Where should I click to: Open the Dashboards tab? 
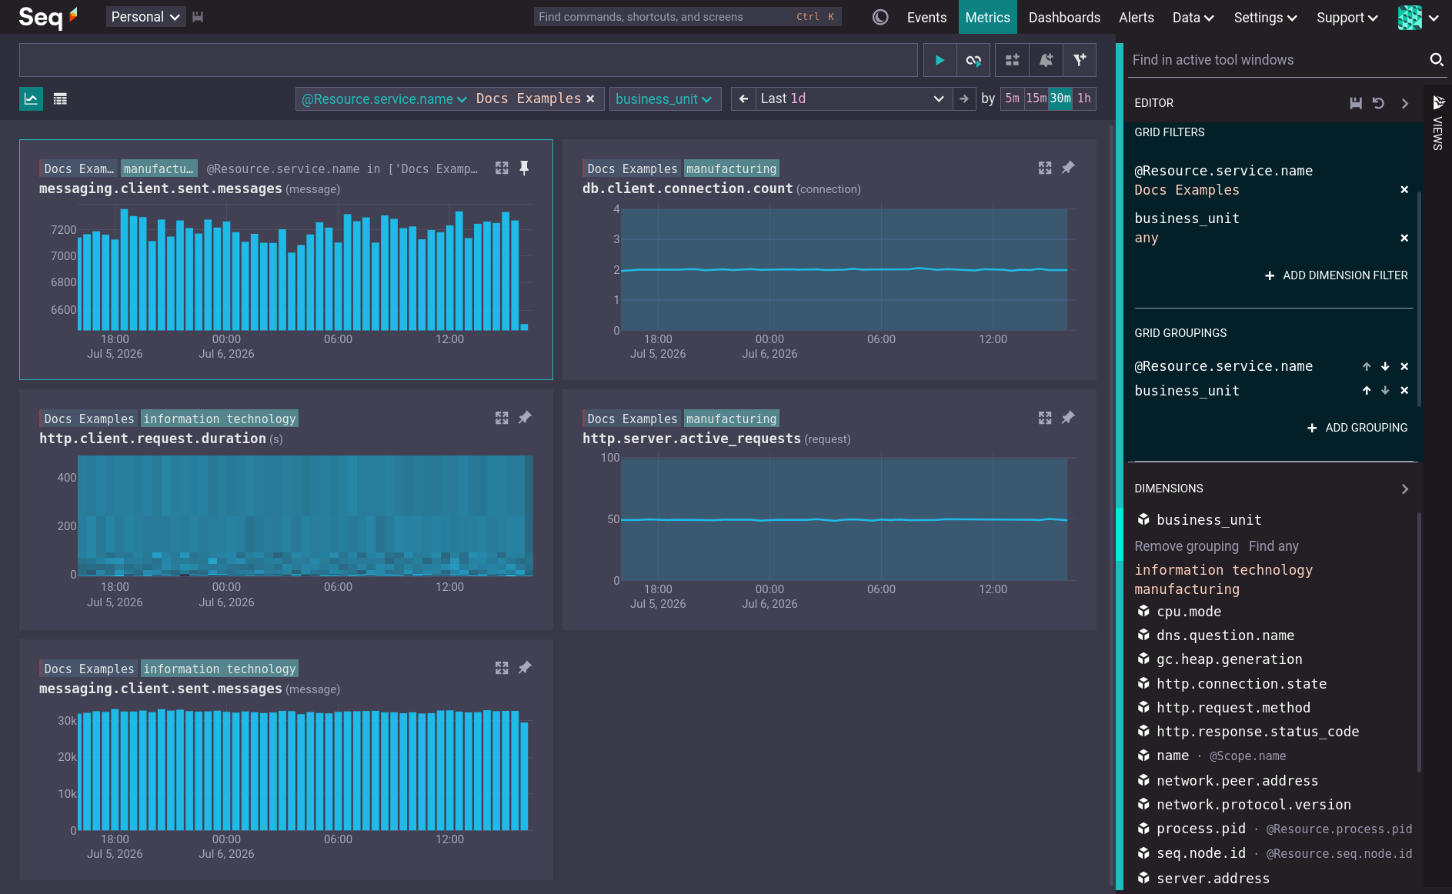point(1064,17)
